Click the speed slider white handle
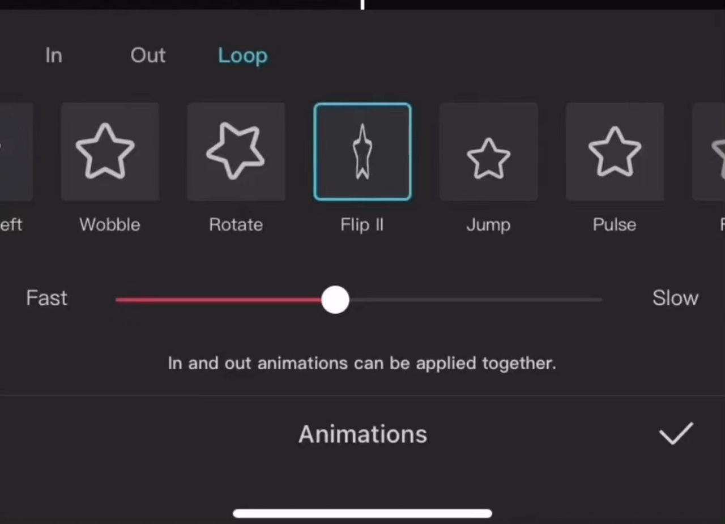The width and height of the screenshot is (725, 524). click(x=335, y=300)
